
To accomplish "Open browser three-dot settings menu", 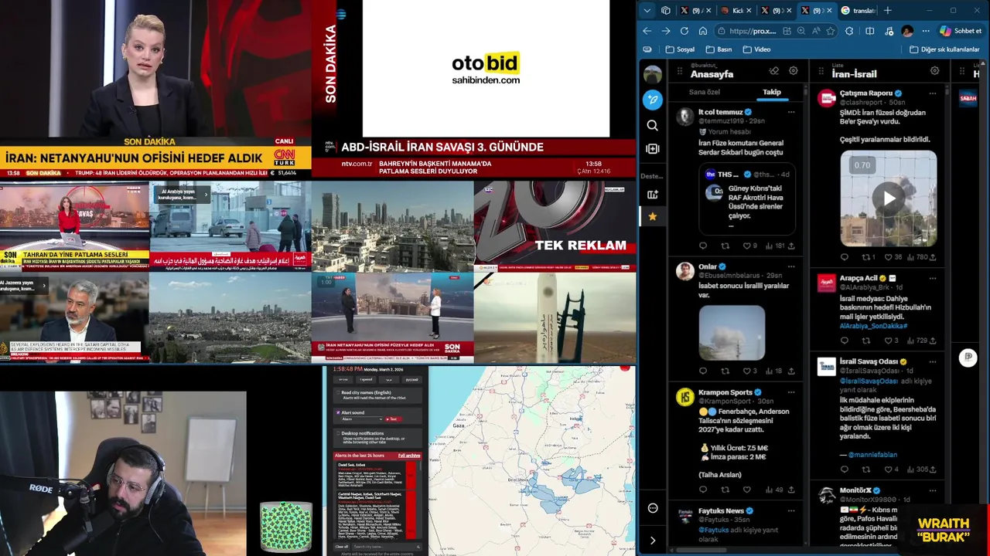I will pyautogui.click(x=926, y=31).
